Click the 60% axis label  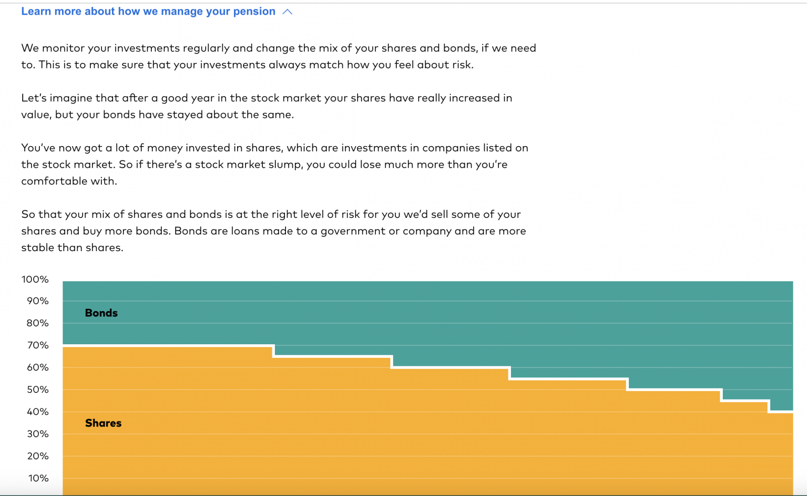click(x=37, y=367)
